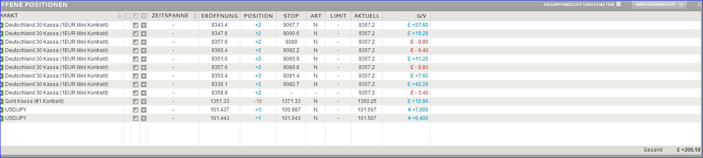
Task: Open dropdown for Deutschland 30 opened at 9353.4
Action: click(x=143, y=76)
